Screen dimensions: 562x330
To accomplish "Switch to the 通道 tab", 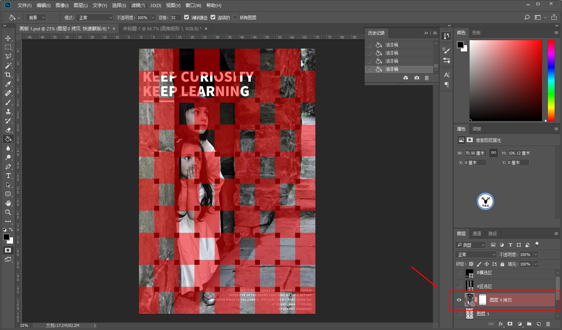I will (477, 233).
